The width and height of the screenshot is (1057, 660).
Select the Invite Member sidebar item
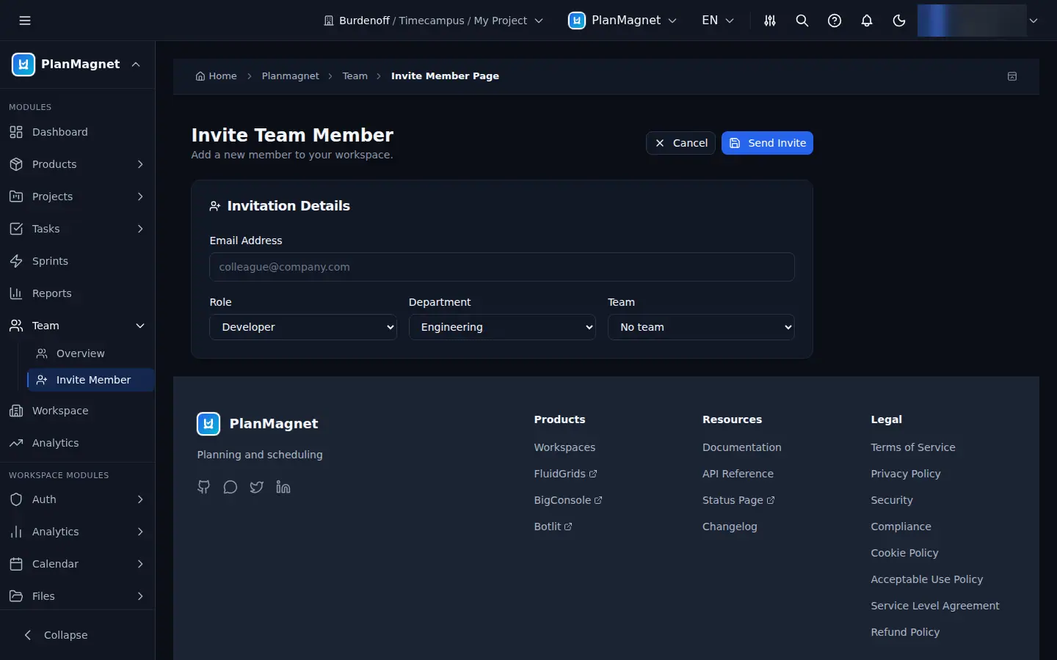click(x=90, y=380)
